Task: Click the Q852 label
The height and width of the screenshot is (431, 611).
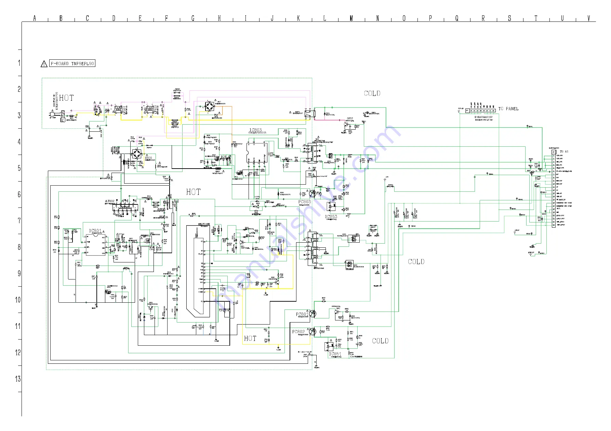Action: [x=350, y=119]
